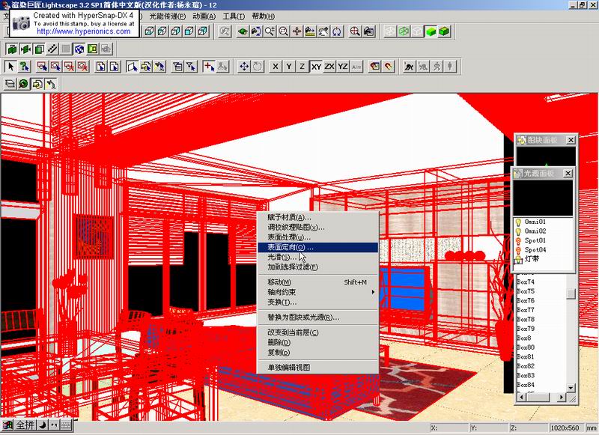Viewport: 599px width, 435px height.
Task: Open the Layers table icon in bottom toolbar
Action: tap(10, 84)
